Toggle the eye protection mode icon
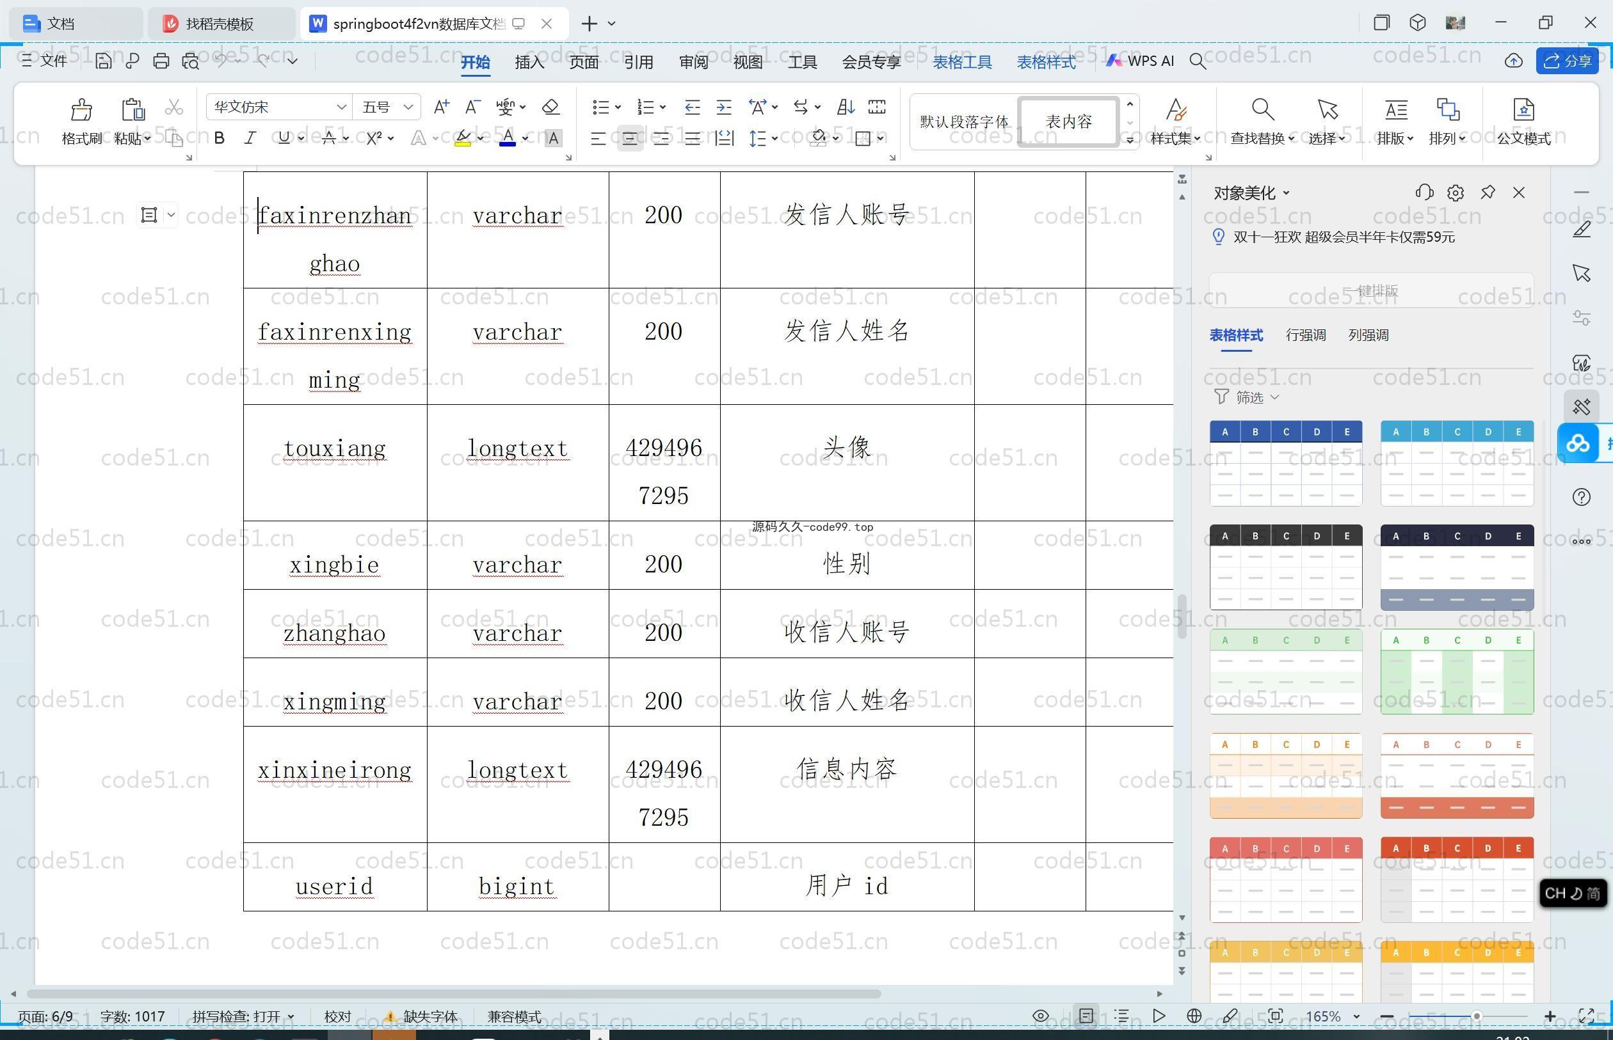The height and width of the screenshot is (1040, 1613). (x=1041, y=1016)
